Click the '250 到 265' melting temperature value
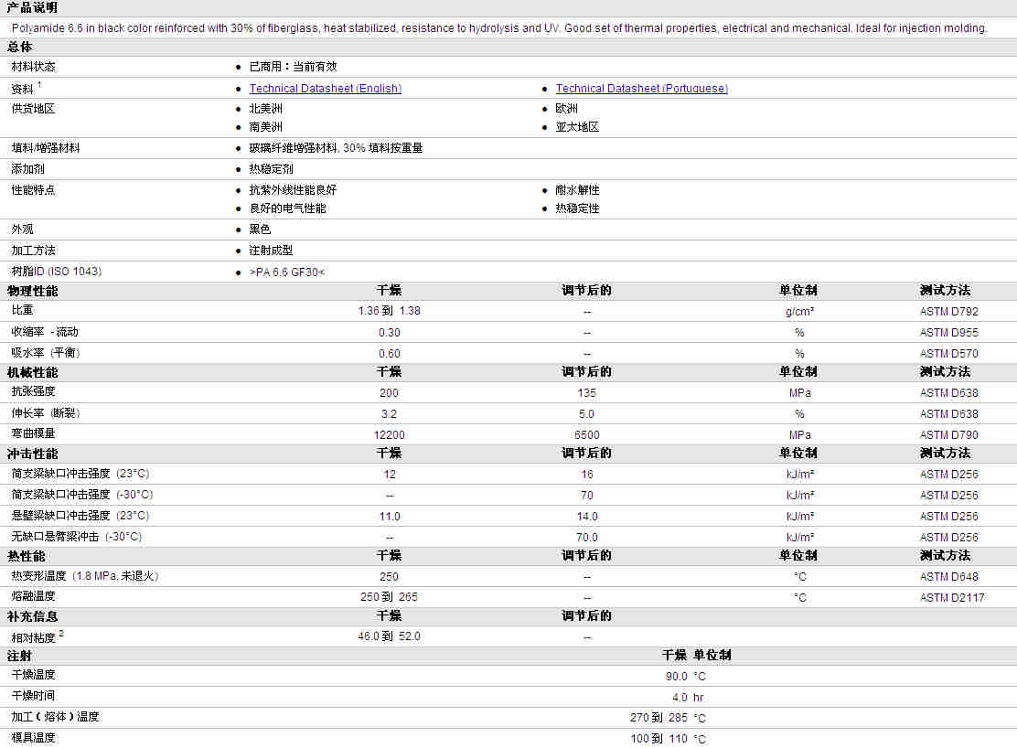 pyautogui.click(x=390, y=596)
